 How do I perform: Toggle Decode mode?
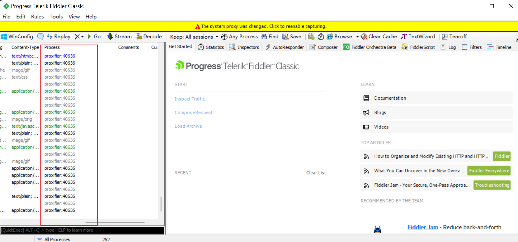tap(149, 37)
